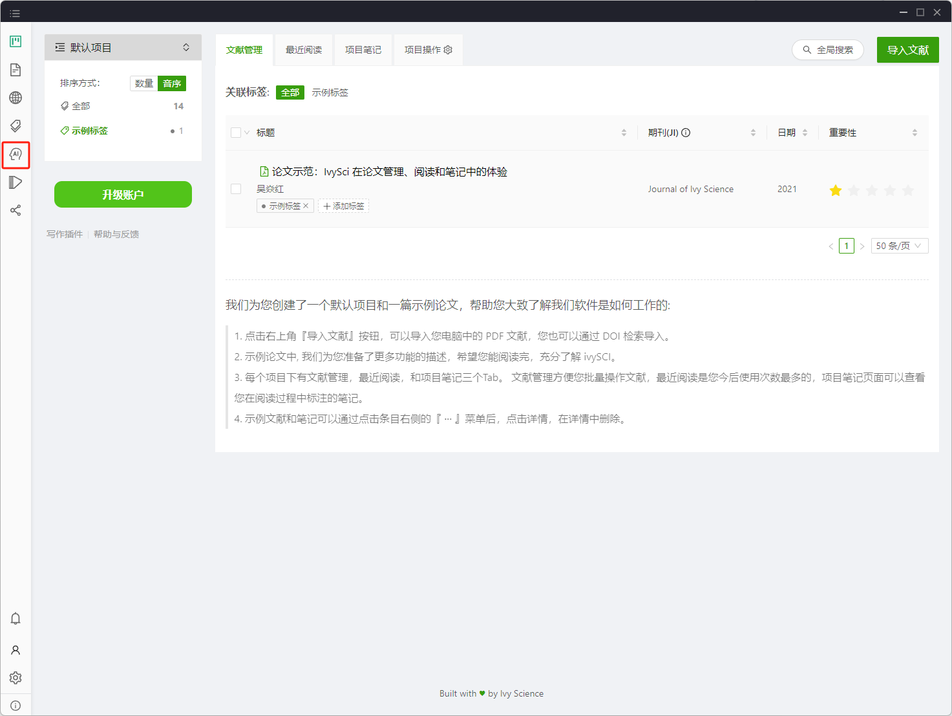Viewport: 952px width, 716px height.
Task: Click the info icon next to 期刊(JI)
Action: (x=686, y=133)
